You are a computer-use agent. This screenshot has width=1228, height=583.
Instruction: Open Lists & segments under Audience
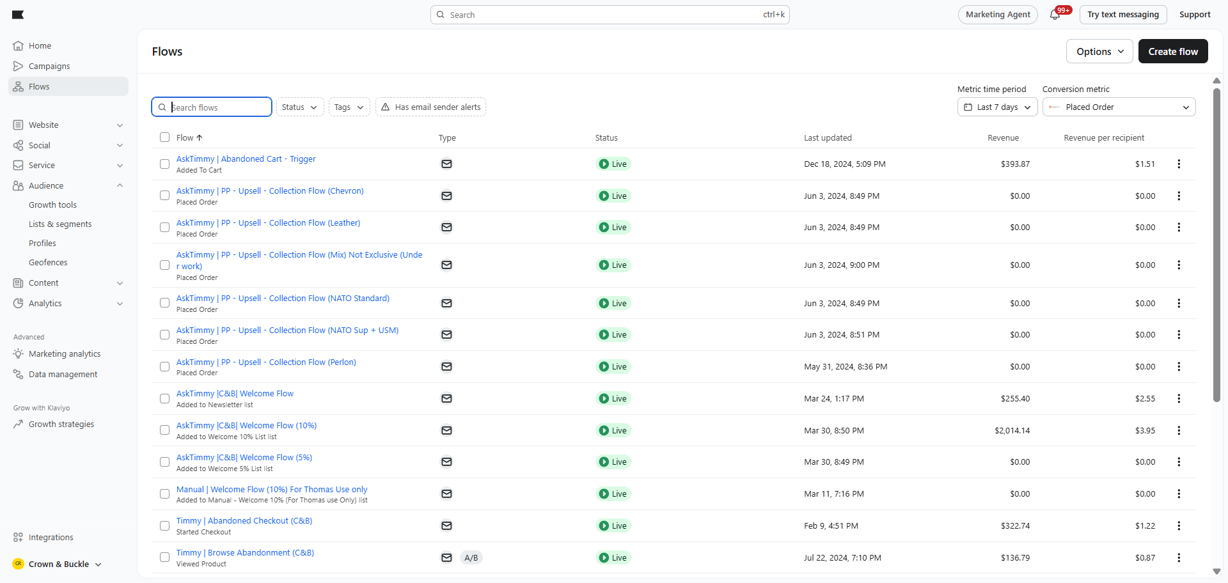(x=60, y=224)
